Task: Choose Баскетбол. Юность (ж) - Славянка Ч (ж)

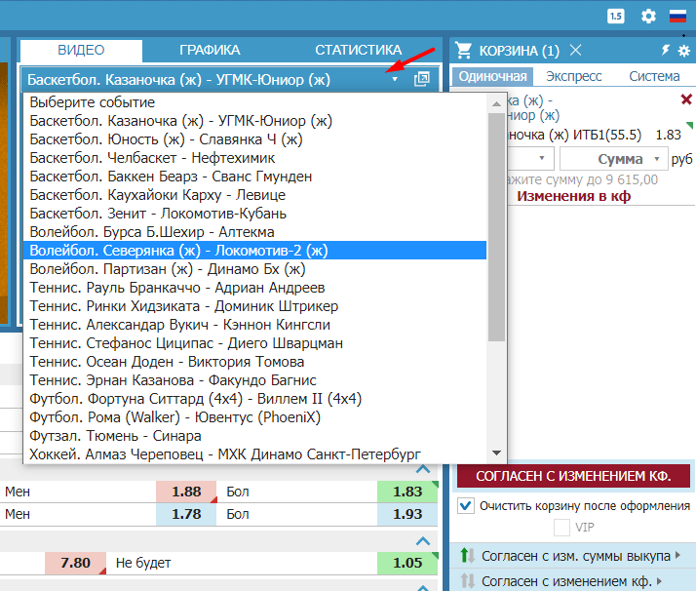Action: point(254,139)
